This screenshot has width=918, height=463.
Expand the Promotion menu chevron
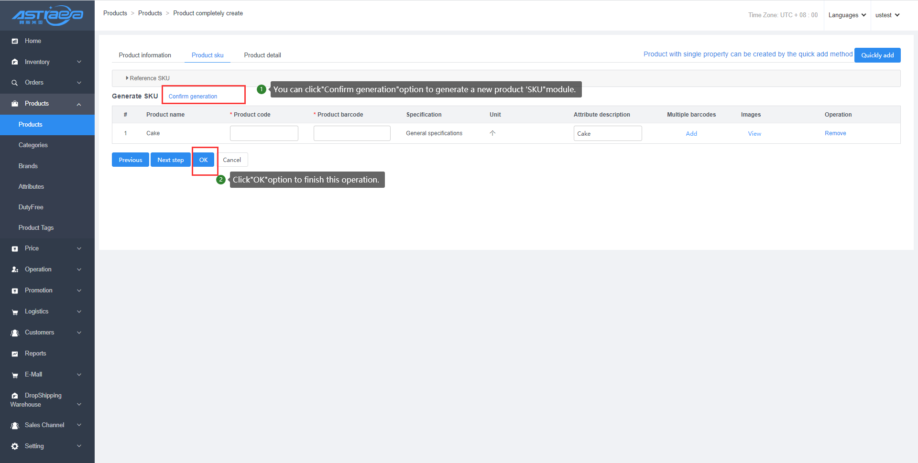point(79,291)
